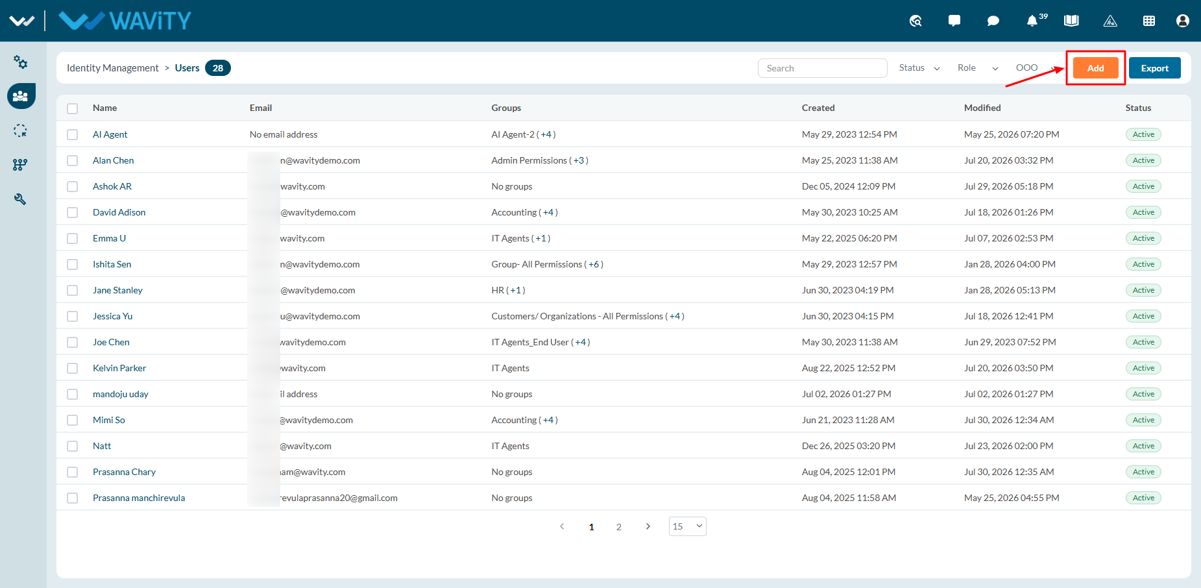Click the small Wavity checkmark logo icon
The height and width of the screenshot is (588, 1201).
(22, 21)
